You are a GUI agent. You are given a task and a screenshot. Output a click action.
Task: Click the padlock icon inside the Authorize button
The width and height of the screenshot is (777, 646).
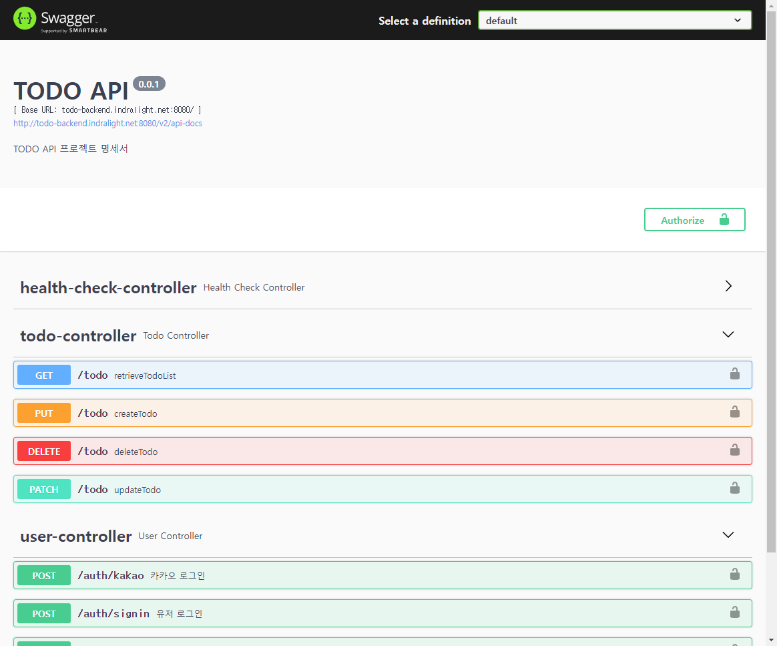pyautogui.click(x=724, y=219)
